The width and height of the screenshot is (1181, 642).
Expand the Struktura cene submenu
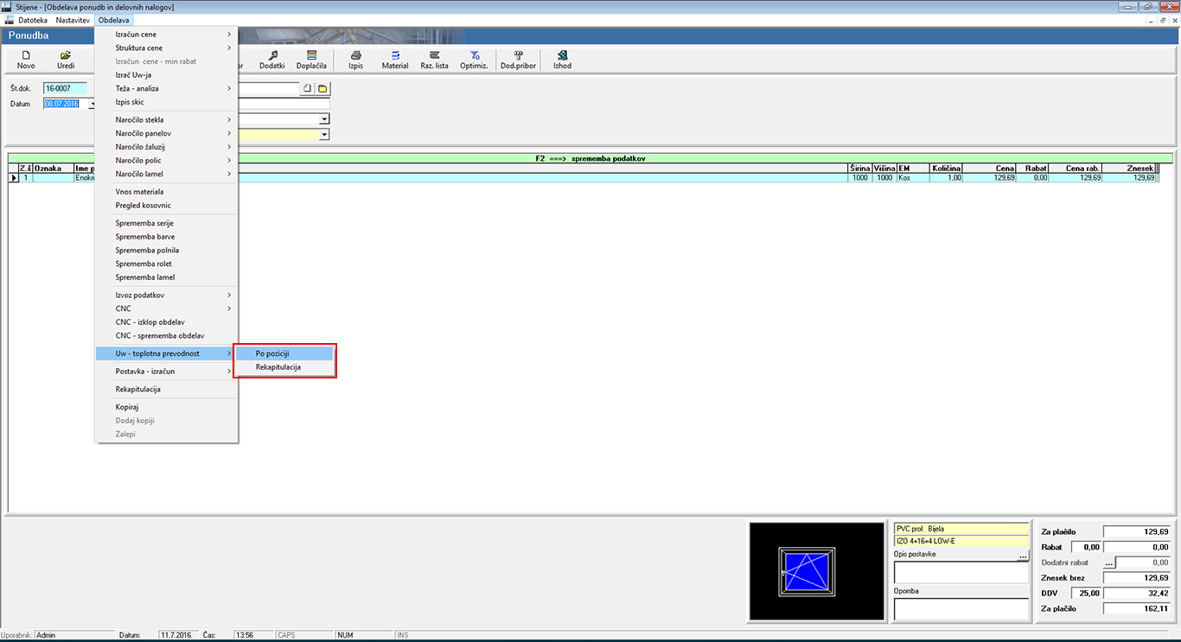coord(166,48)
